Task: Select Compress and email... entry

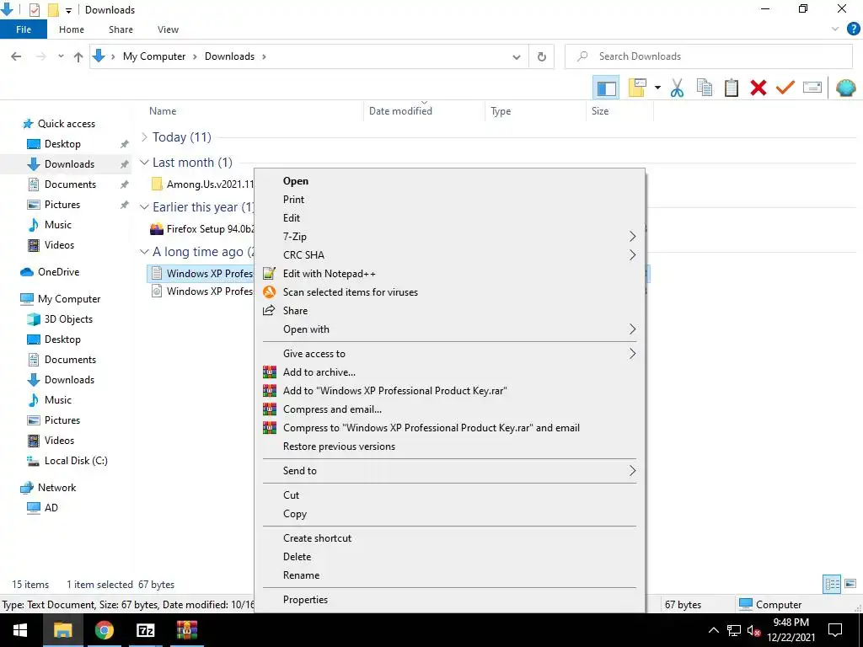Action: click(x=449, y=409)
